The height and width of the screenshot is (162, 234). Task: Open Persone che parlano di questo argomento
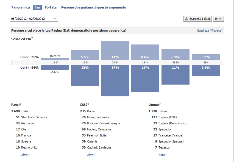(x=94, y=7)
